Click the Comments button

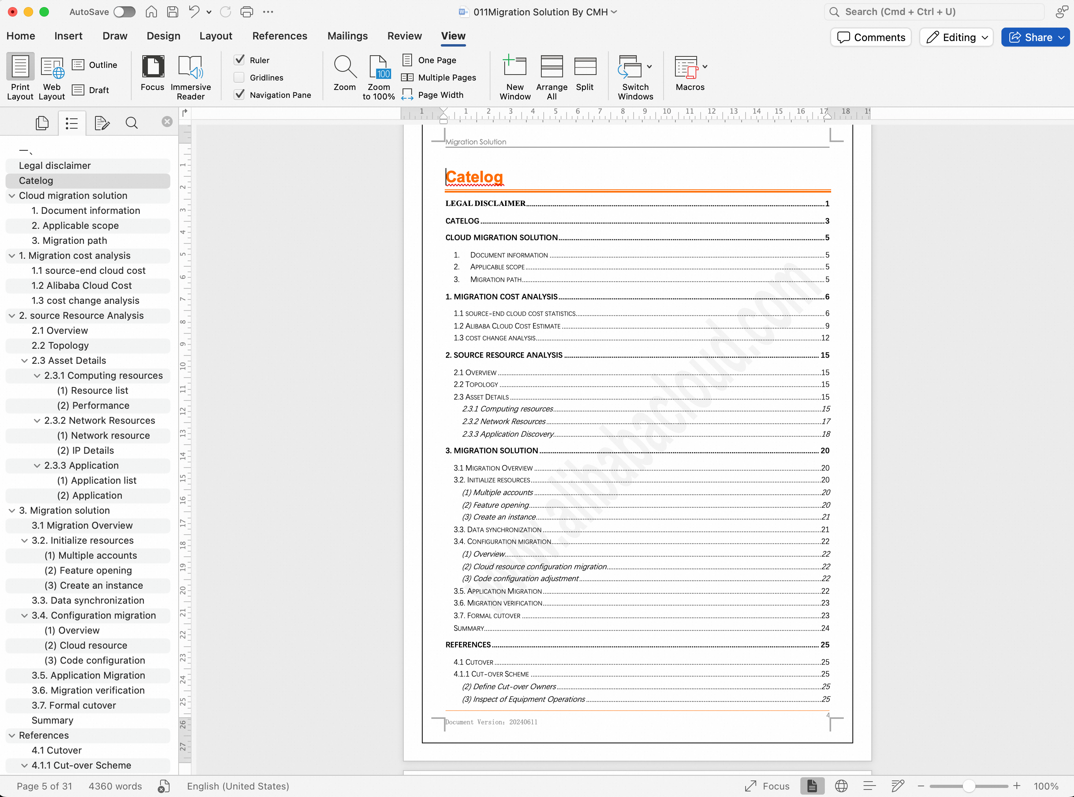click(871, 37)
